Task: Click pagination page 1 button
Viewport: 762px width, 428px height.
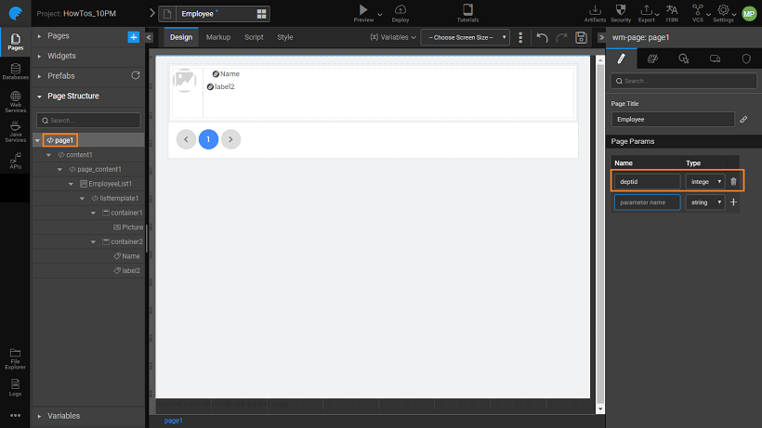Action: click(x=208, y=139)
